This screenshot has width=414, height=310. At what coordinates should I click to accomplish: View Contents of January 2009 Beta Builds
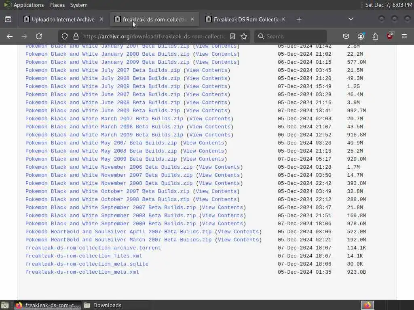coord(216,62)
